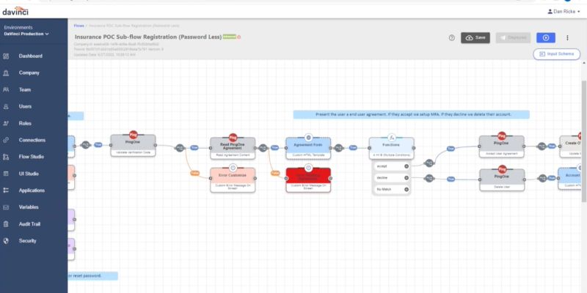The height and width of the screenshot is (293, 587).
Task: Click the Security shield icon
Action: (x=6, y=241)
